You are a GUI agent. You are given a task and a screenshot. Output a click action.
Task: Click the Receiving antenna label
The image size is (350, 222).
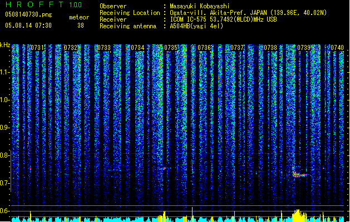(128, 26)
